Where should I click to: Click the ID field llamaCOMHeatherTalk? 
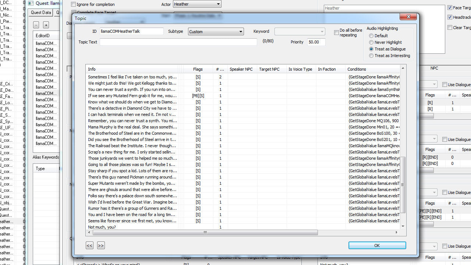131,32
